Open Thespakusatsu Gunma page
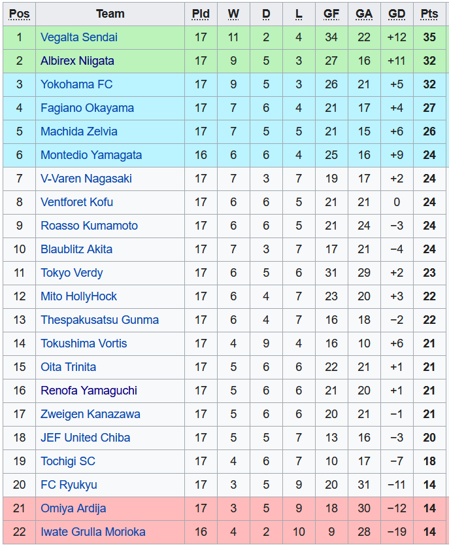Screen dimensions: 449x545 pyautogui.click(x=99, y=320)
